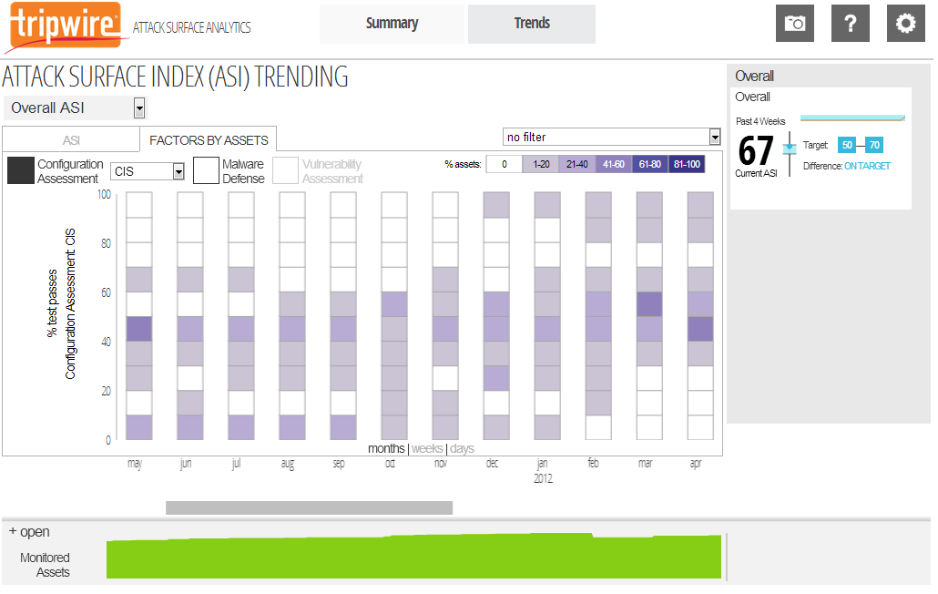
Task: Click the target lower bound value 50
Action: coord(847,146)
